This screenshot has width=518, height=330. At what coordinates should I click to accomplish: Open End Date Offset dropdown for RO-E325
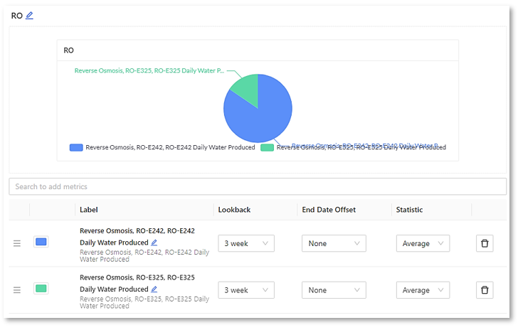[x=334, y=290]
